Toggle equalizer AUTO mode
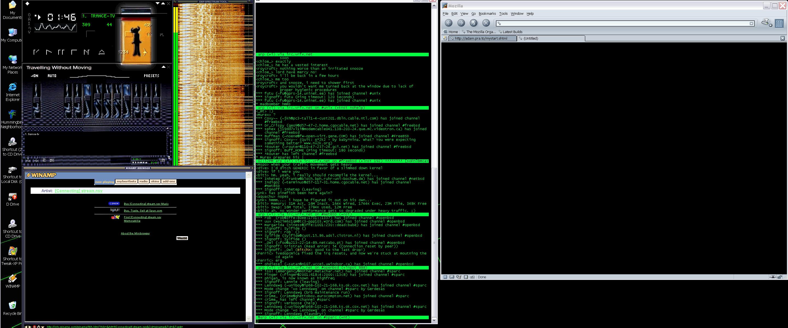The image size is (788, 328). [x=52, y=76]
